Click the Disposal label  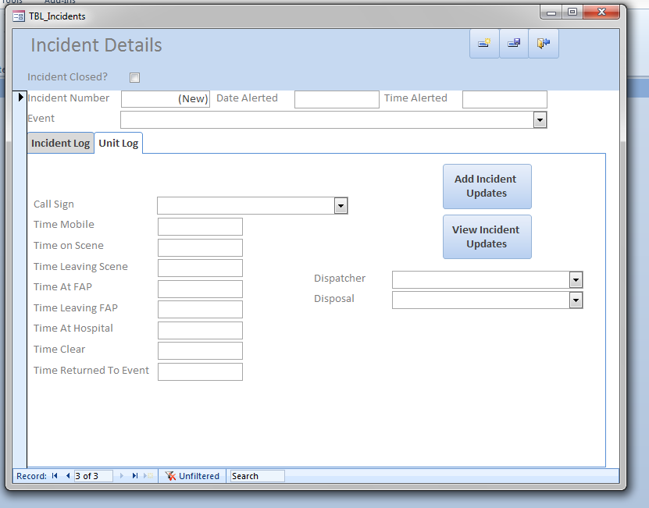pyautogui.click(x=334, y=299)
